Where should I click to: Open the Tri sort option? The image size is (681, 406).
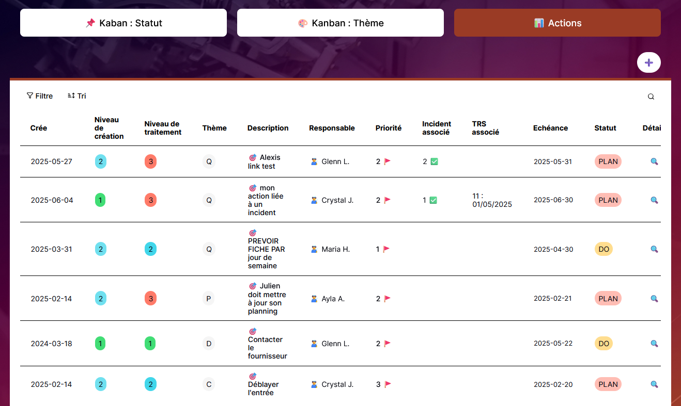pyautogui.click(x=77, y=96)
